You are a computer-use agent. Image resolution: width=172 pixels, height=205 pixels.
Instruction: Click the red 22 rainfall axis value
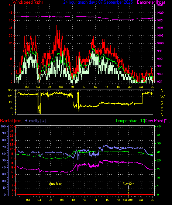click(12, 144)
